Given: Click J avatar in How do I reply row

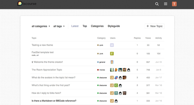Looking at the screenshot, I should (x=112, y=93).
